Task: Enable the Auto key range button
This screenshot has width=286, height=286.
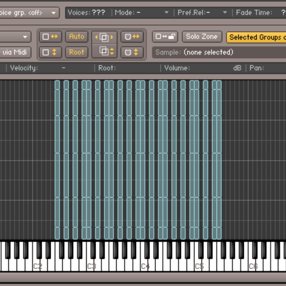Action: (77, 37)
